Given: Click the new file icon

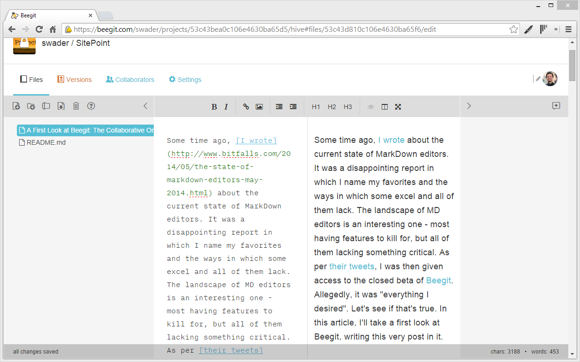Looking at the screenshot, I should pos(16,106).
